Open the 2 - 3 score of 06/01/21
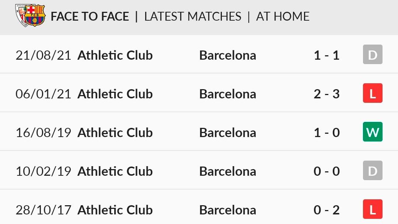This screenshot has height=224, width=398. [x=327, y=94]
